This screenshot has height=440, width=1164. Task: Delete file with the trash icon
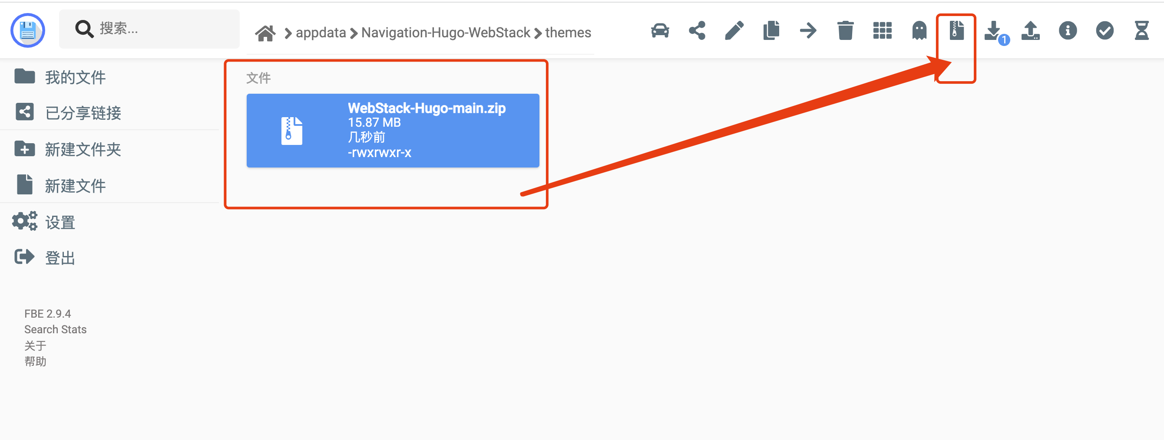click(x=845, y=31)
